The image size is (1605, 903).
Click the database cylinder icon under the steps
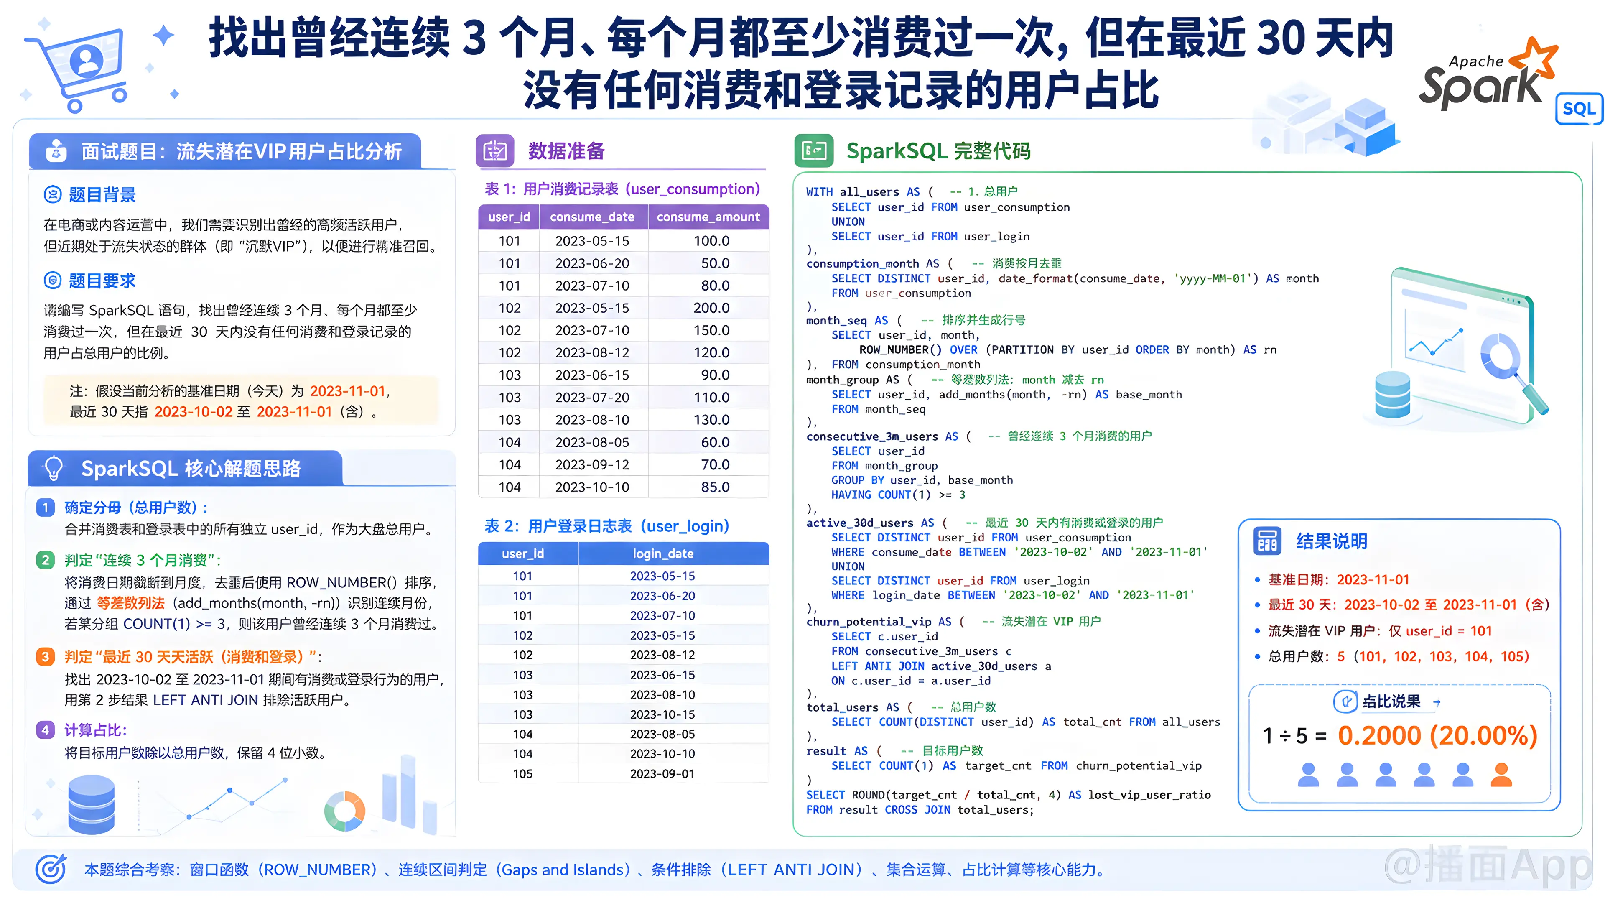[x=91, y=804]
